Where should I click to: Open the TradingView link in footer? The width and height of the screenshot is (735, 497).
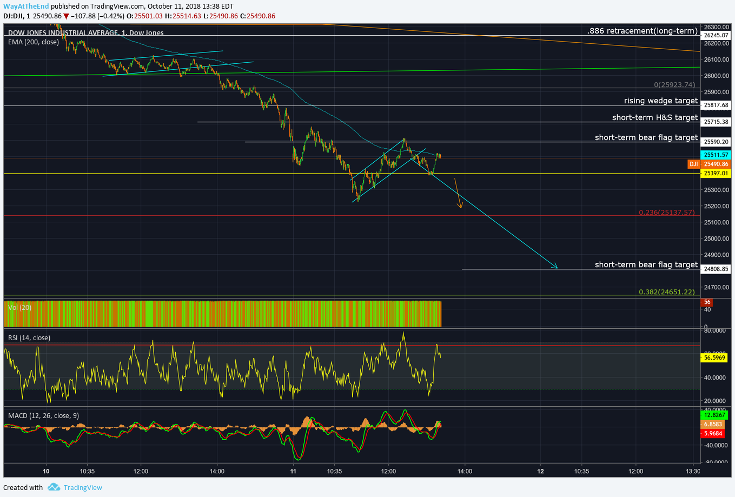83,487
